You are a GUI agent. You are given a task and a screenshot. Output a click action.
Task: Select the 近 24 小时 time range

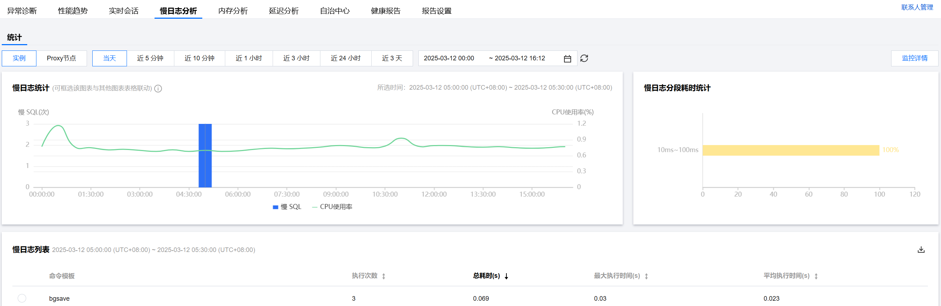(x=345, y=58)
